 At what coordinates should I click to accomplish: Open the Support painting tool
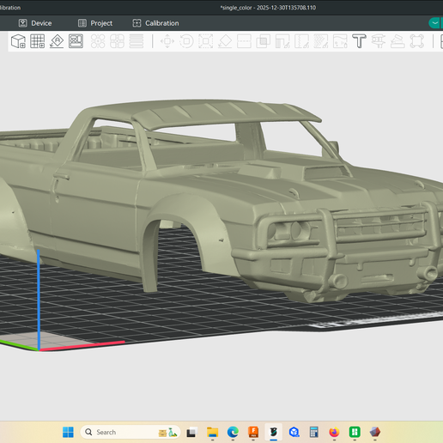282,41
